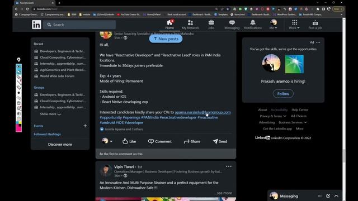Click the LinkedIn logo
This screenshot has width=358, height=201.
(36, 25)
